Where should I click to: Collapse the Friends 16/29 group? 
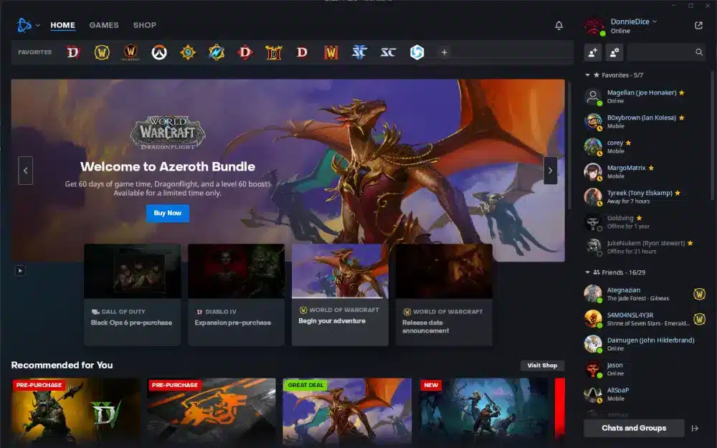(588, 272)
